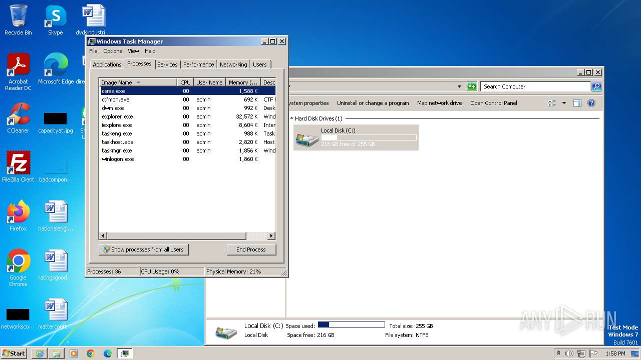Screen dimensions: 641x360
Task: Open the Local Disk (C:) drive
Action: click(x=356, y=137)
